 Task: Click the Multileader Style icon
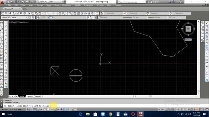tap(170, 13)
